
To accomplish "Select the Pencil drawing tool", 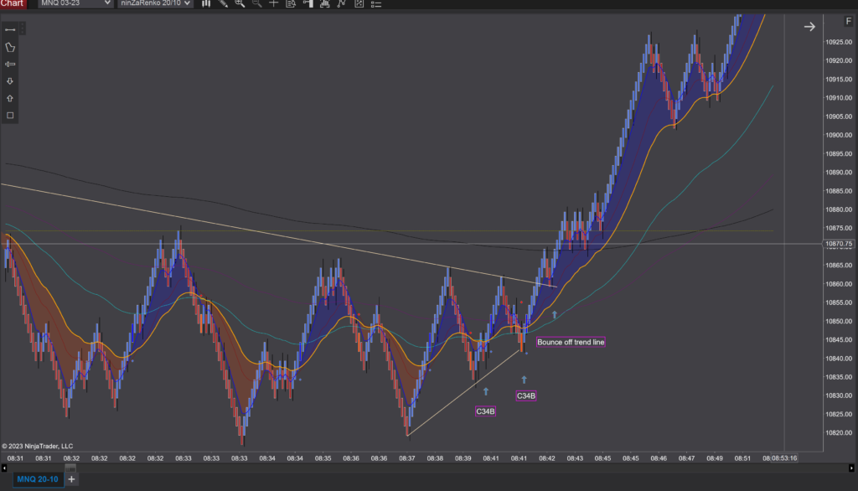I will tap(223, 5).
